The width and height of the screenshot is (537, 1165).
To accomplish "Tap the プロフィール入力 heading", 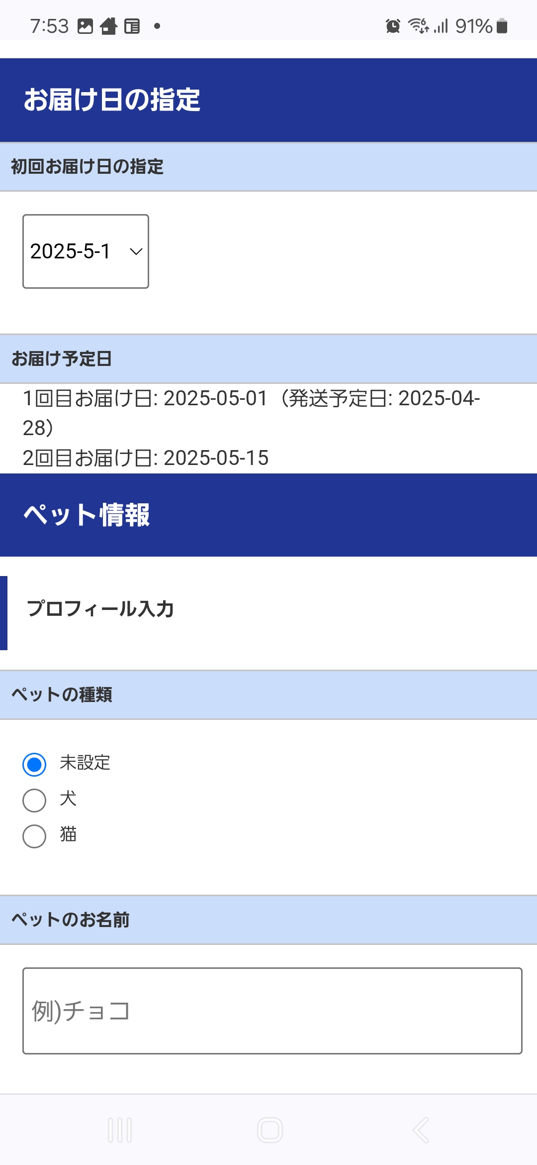I will 100,609.
